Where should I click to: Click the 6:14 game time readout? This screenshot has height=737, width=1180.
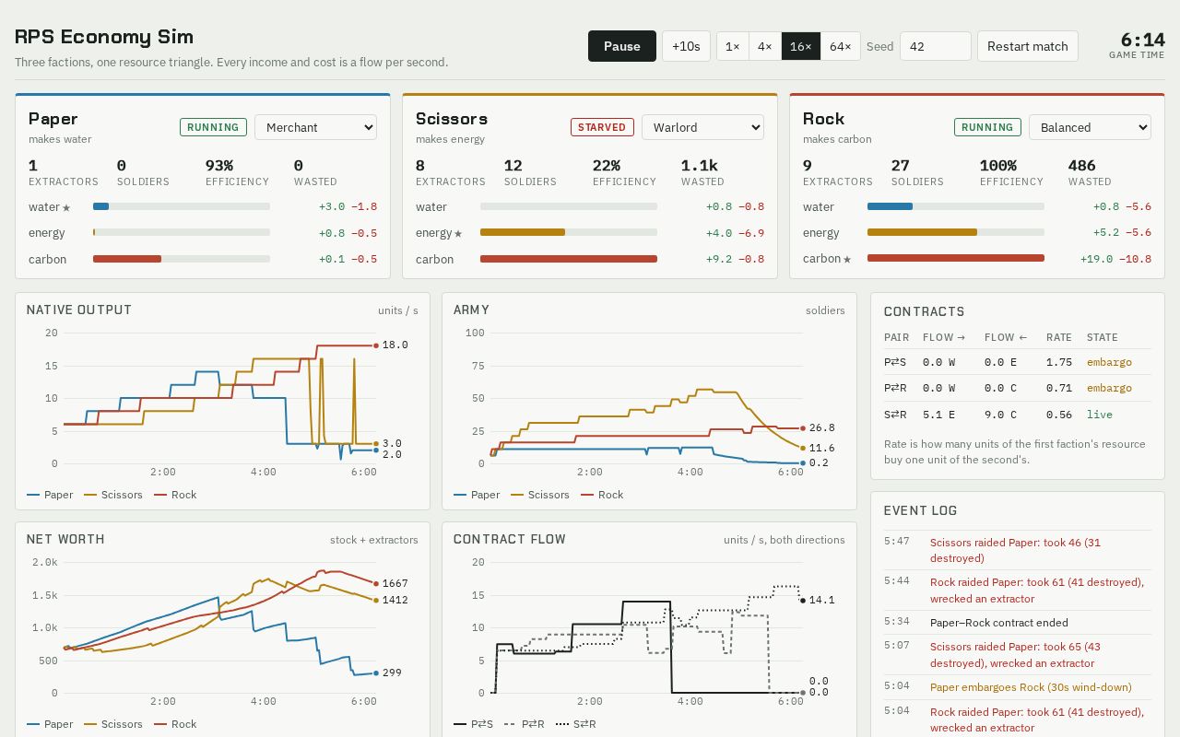[x=1142, y=40]
